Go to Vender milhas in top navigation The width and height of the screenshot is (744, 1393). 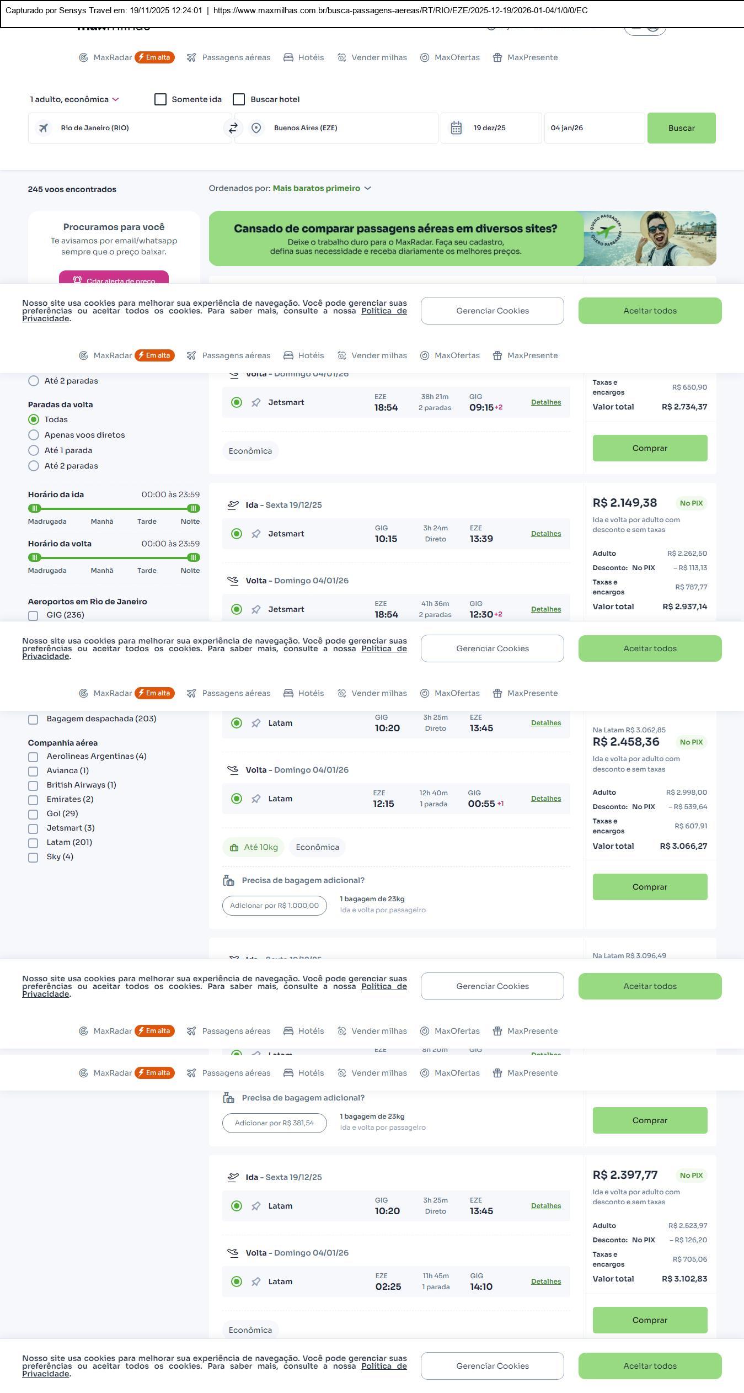pos(372,57)
